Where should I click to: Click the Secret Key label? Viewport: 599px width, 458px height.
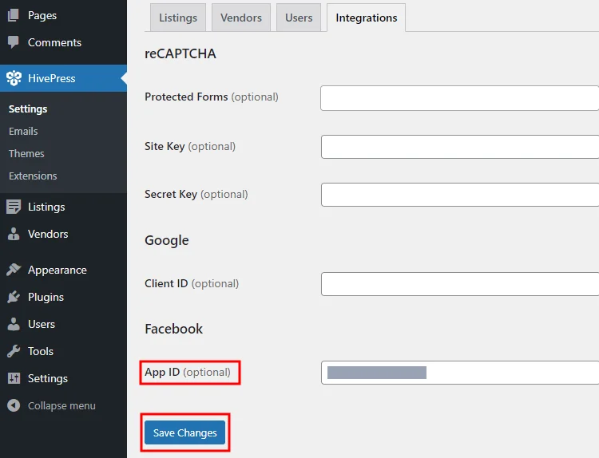point(196,194)
